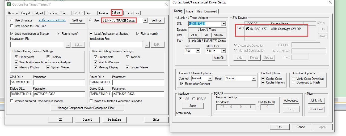Image resolution: width=346 pixels, height=136 pixels.
Task: Click the TARMSTM.DLL Dialog DLL field
Action: click(x=100, y=94)
